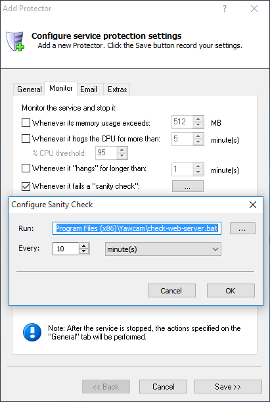The height and width of the screenshot is (402, 270).
Task: Click the shield Protector icon in header
Action: point(15,41)
